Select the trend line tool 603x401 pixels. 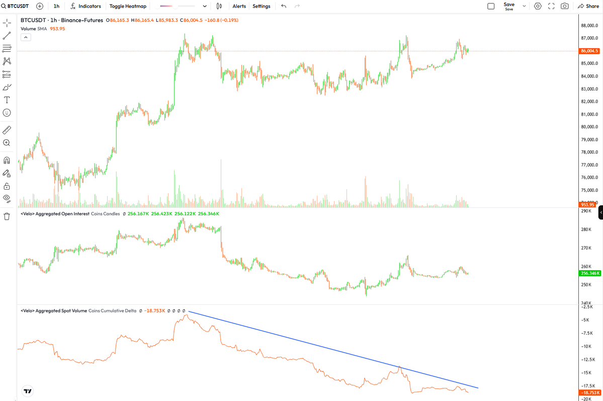pyautogui.click(x=7, y=36)
